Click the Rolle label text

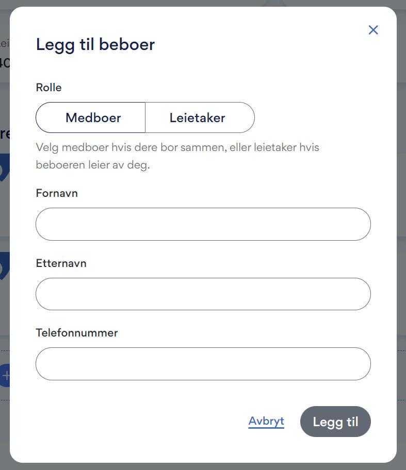(x=48, y=88)
